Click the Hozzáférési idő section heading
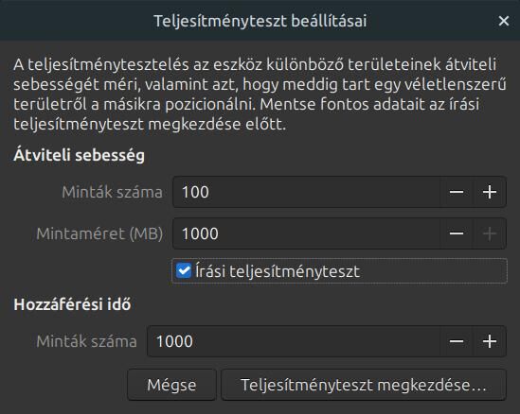Image resolution: width=520 pixels, height=414 pixels. pyautogui.click(x=72, y=304)
